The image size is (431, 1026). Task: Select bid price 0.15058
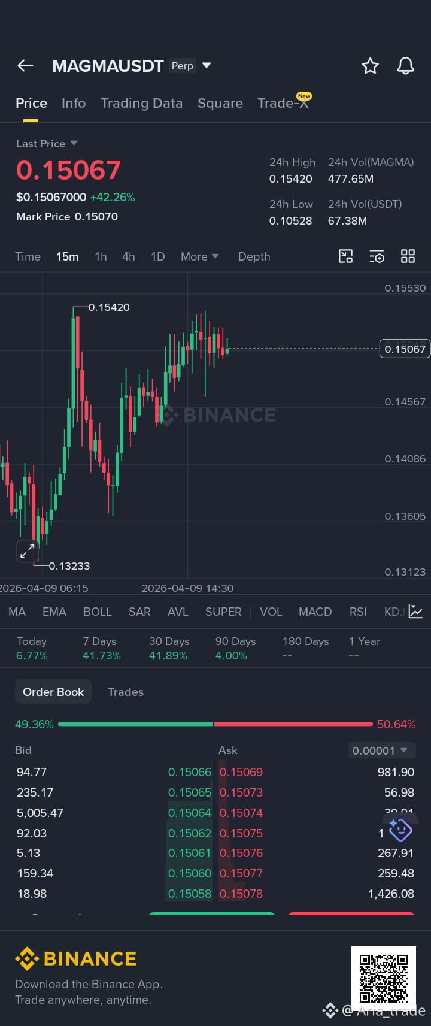(x=189, y=894)
